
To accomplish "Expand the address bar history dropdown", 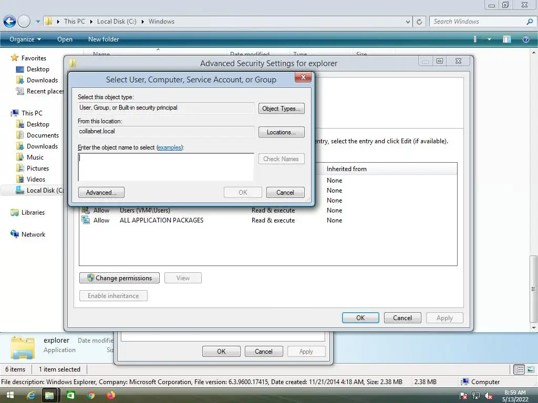I will [x=408, y=22].
